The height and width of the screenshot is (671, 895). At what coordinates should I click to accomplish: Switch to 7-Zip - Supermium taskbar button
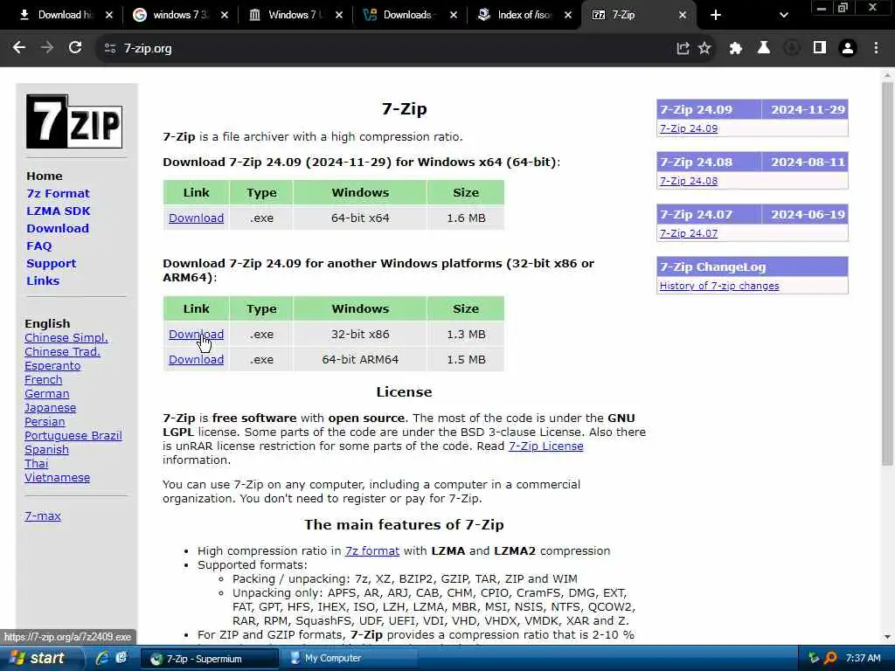pos(210,659)
